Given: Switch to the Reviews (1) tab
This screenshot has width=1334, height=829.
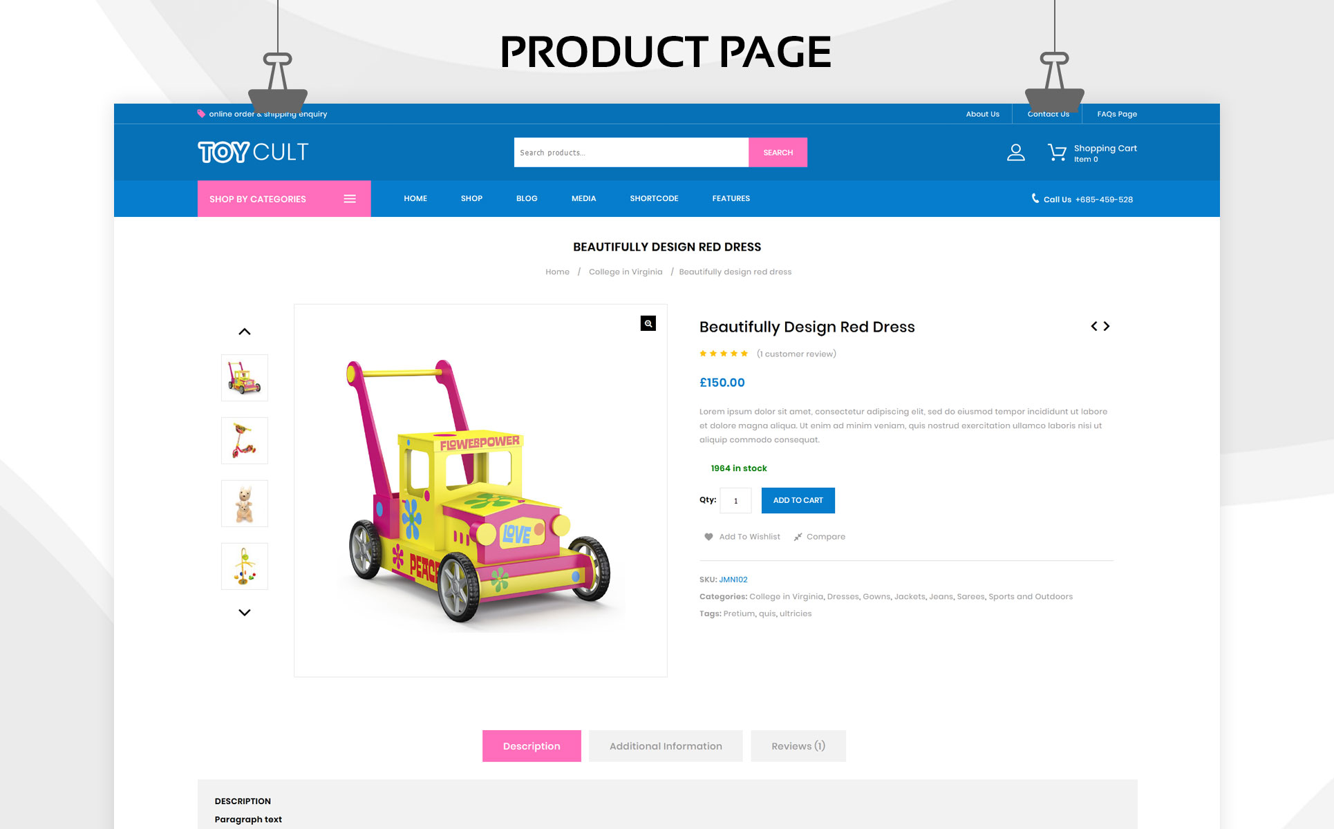Looking at the screenshot, I should coord(798,746).
